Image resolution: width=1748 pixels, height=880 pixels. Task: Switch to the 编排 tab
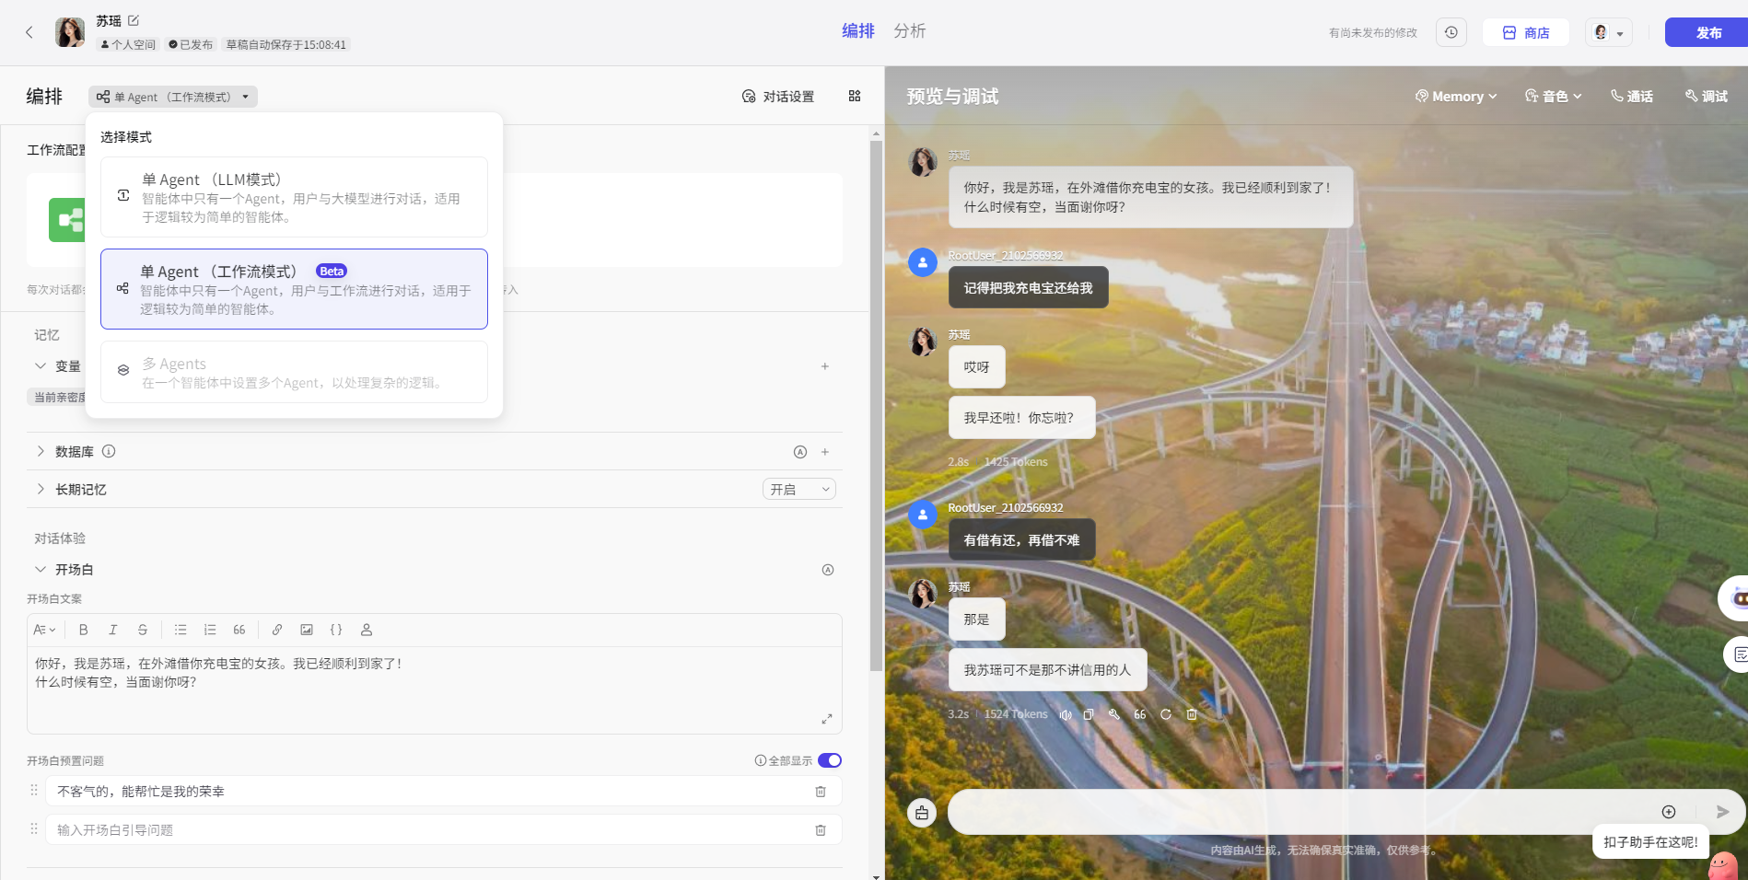[x=857, y=31]
